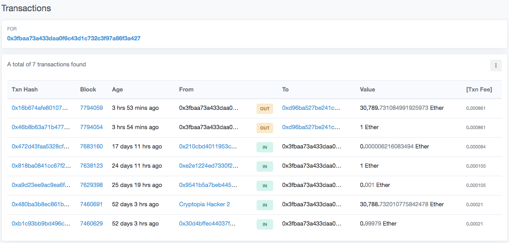
Task: Click the 3 hrs 54 mins ago age
Action: click(135, 127)
